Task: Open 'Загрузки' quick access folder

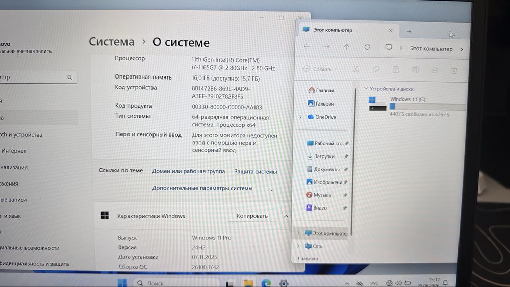Action: tap(321, 156)
